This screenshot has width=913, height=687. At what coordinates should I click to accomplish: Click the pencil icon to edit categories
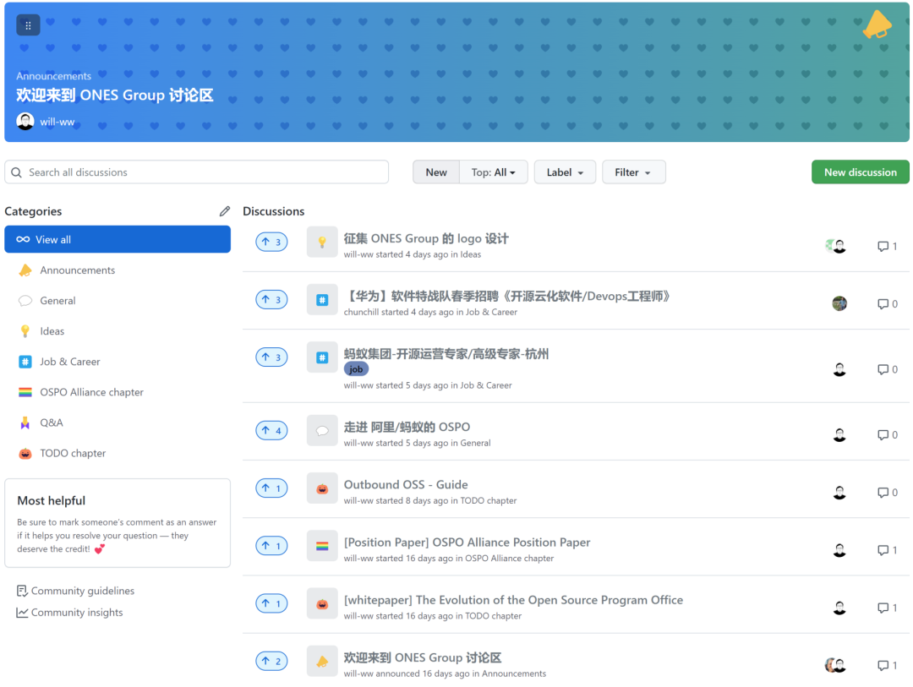[x=224, y=211]
